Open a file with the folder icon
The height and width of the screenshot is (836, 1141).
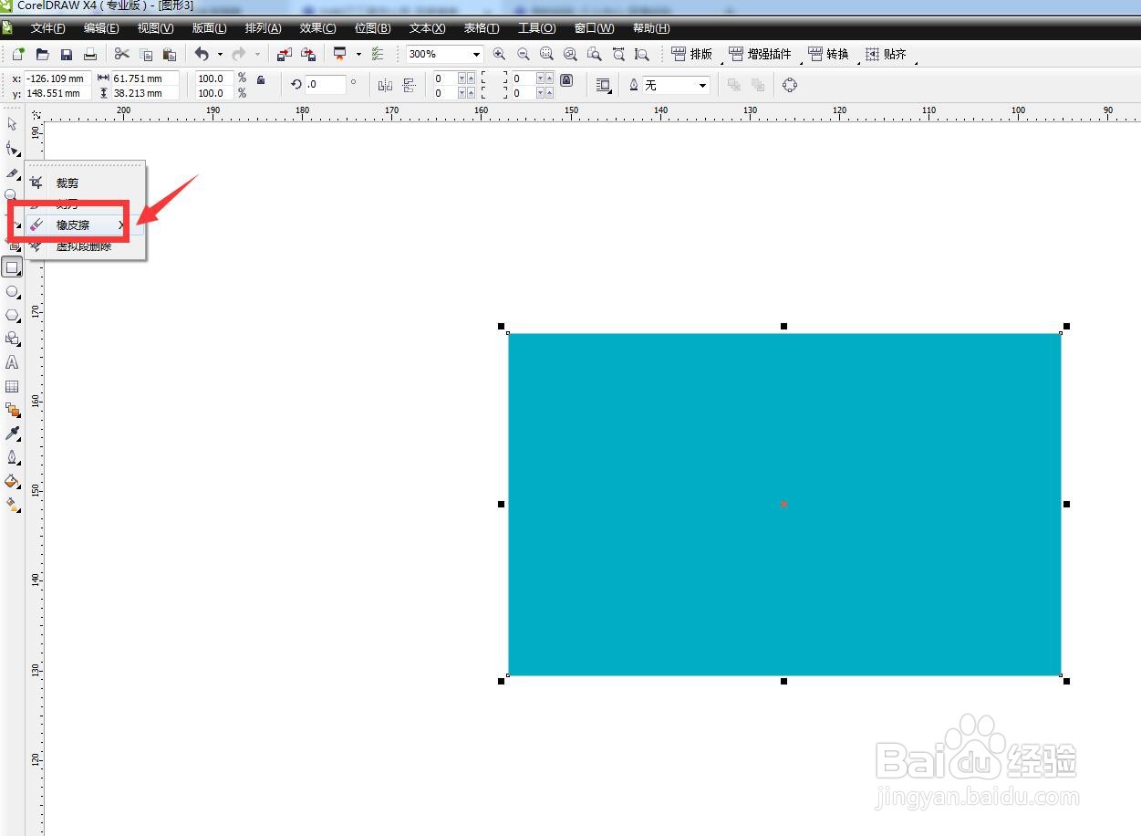pos(42,55)
